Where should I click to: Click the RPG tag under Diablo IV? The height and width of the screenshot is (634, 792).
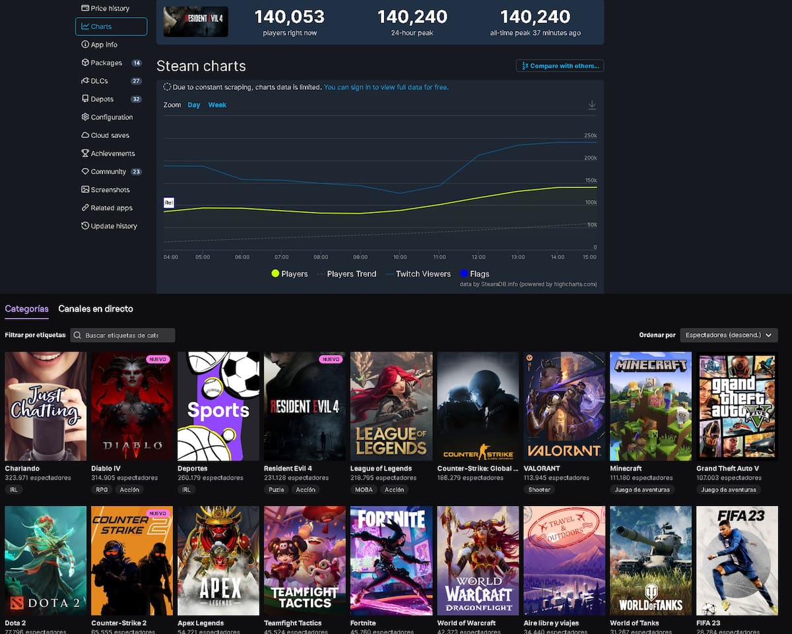[102, 490]
